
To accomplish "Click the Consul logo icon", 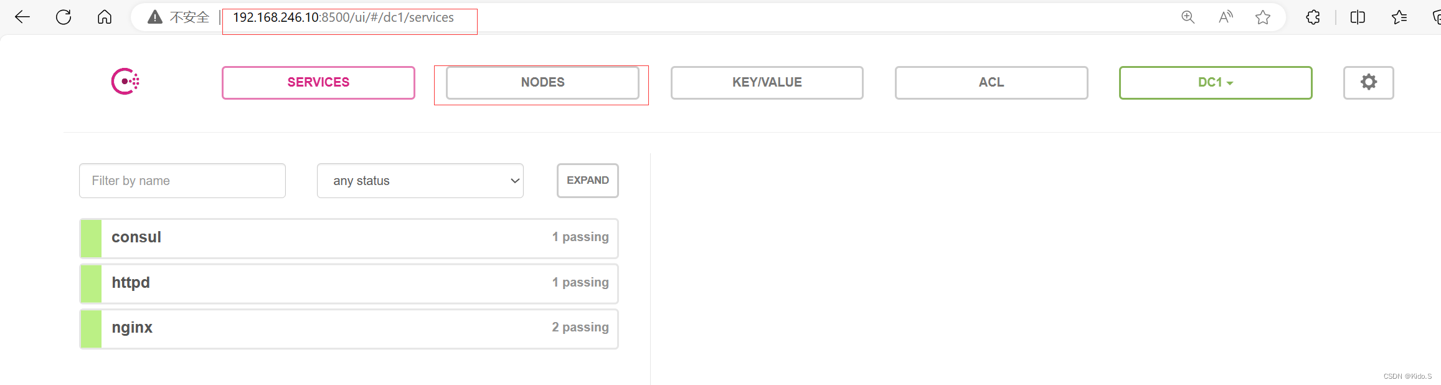I will tap(125, 82).
